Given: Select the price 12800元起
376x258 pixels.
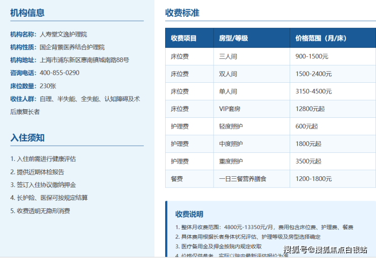Looking at the screenshot, I should [310, 109].
